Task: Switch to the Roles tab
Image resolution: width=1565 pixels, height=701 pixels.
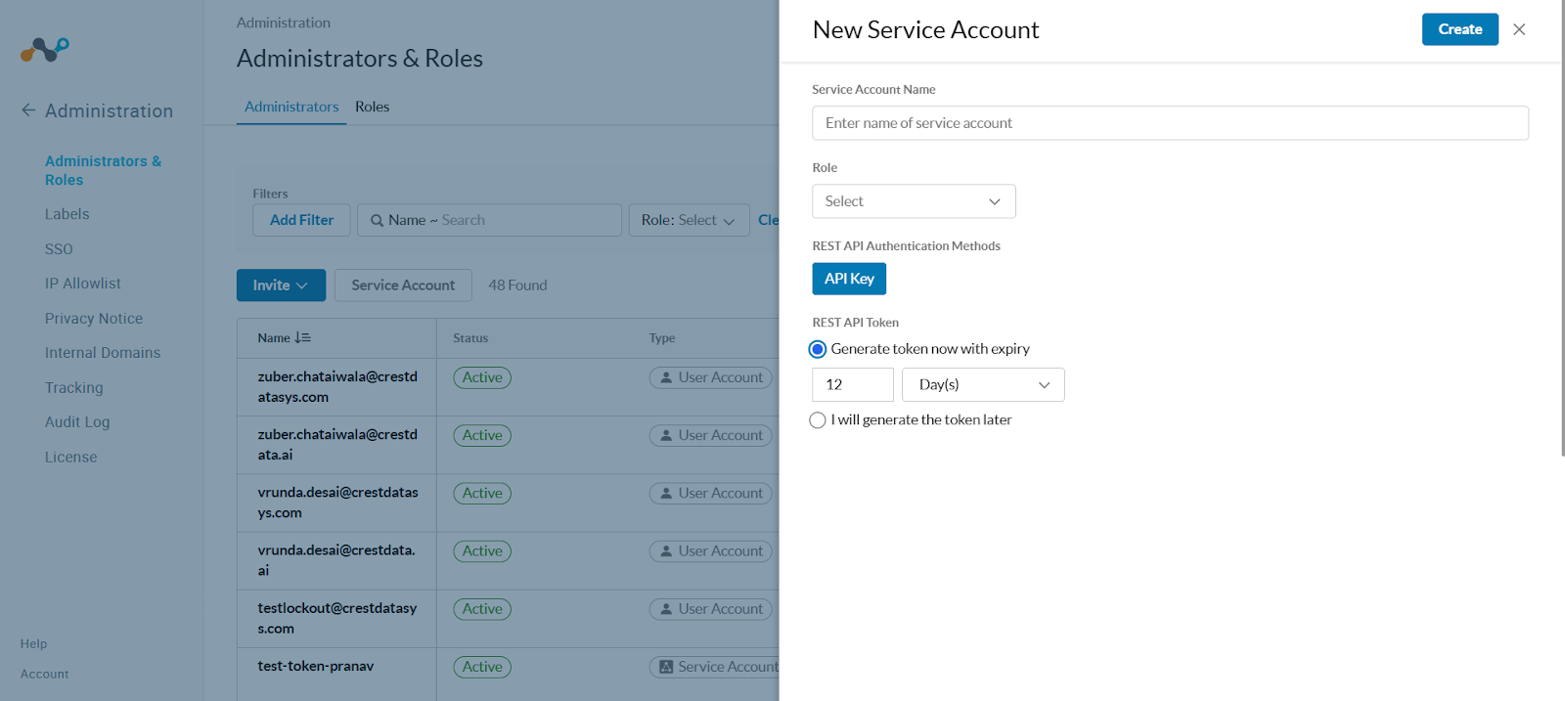Action: pos(372,107)
